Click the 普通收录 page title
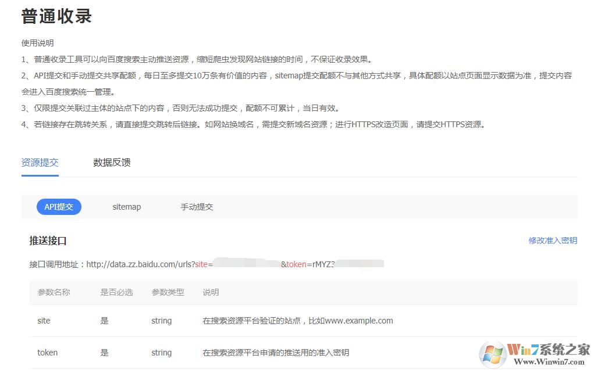 click(55, 16)
